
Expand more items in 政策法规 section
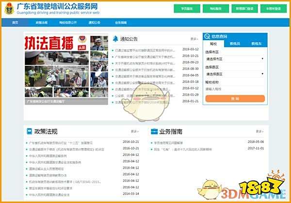coord(134,131)
